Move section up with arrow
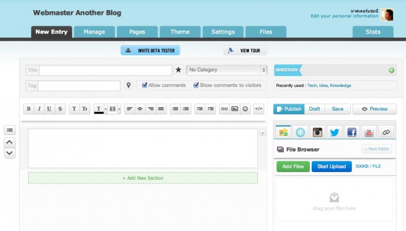This screenshot has width=406, height=231. pyautogui.click(x=10, y=142)
